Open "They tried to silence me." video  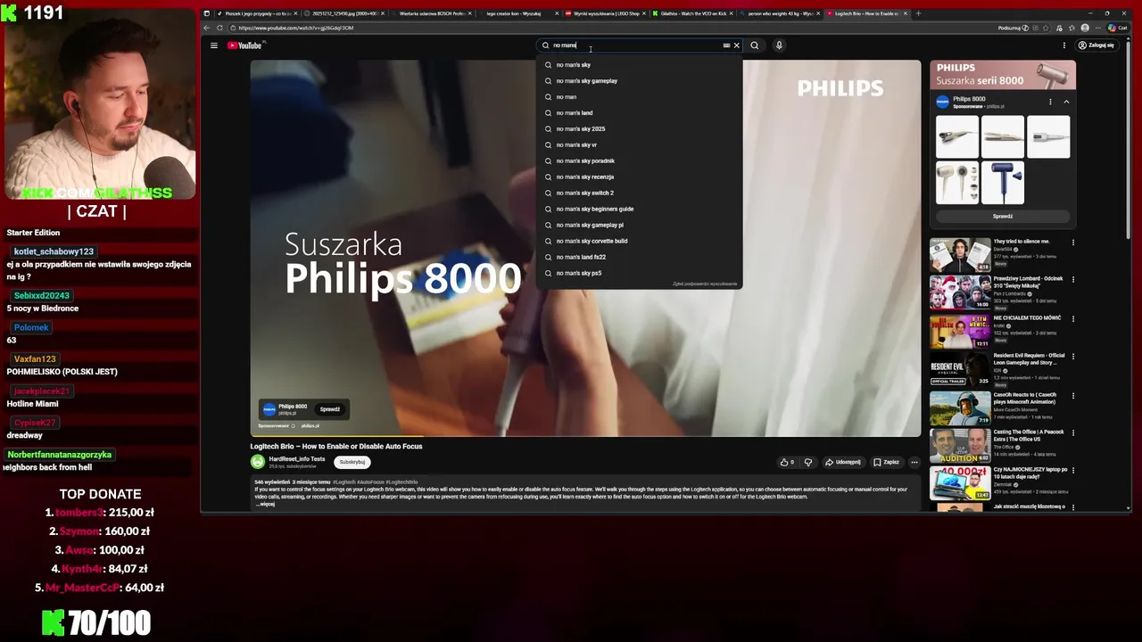coord(960,254)
